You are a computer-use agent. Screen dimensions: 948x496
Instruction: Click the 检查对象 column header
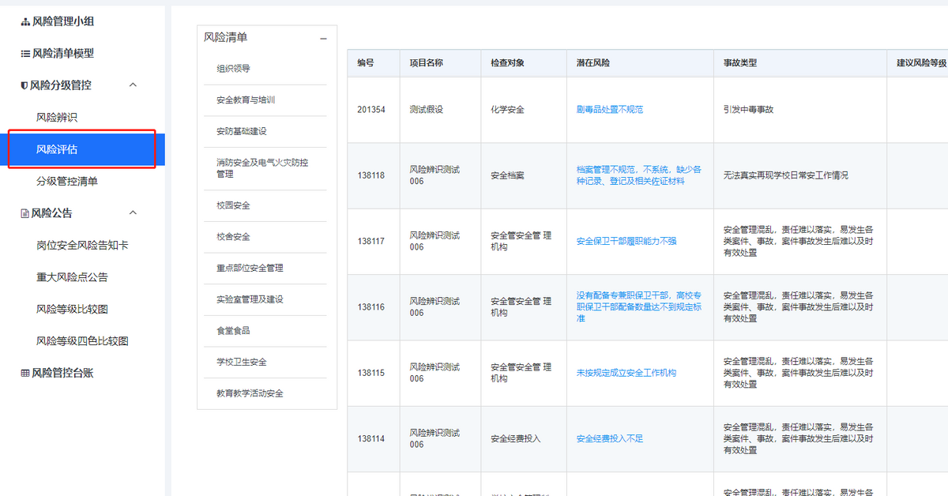pos(507,63)
